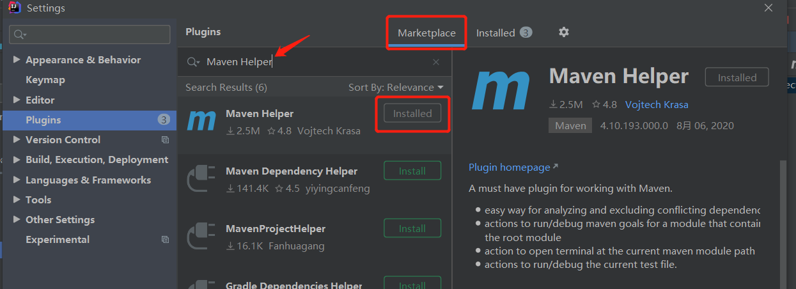Click 'A must have plugin' description text
Viewport: 796px width, 289px height.
[570, 189]
